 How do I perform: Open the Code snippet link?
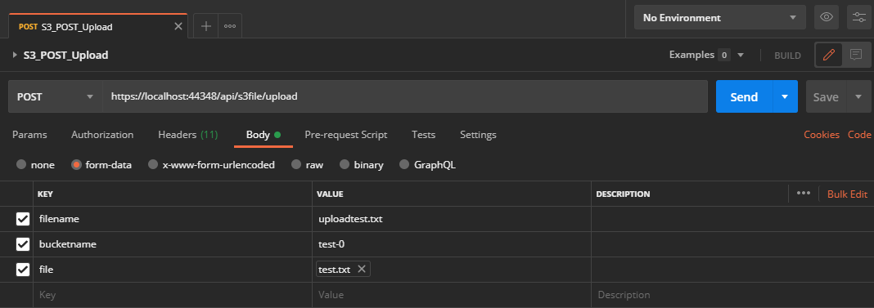pyautogui.click(x=859, y=135)
